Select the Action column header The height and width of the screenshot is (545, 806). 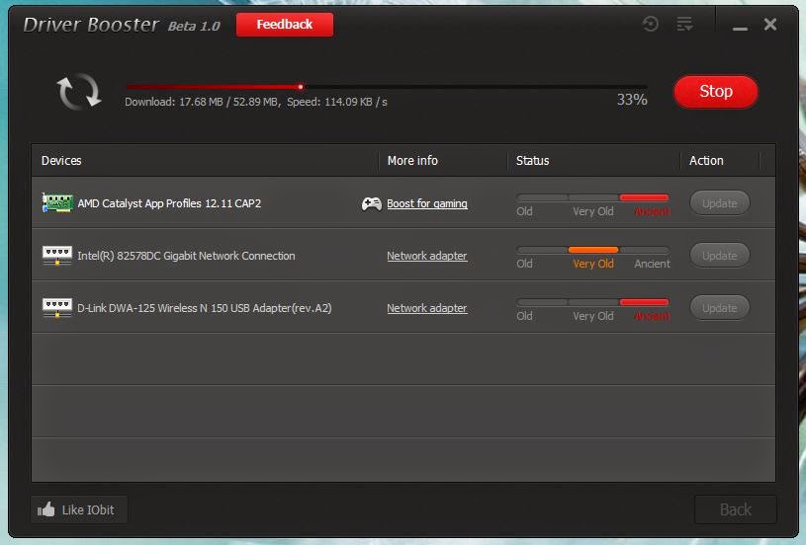click(x=706, y=161)
